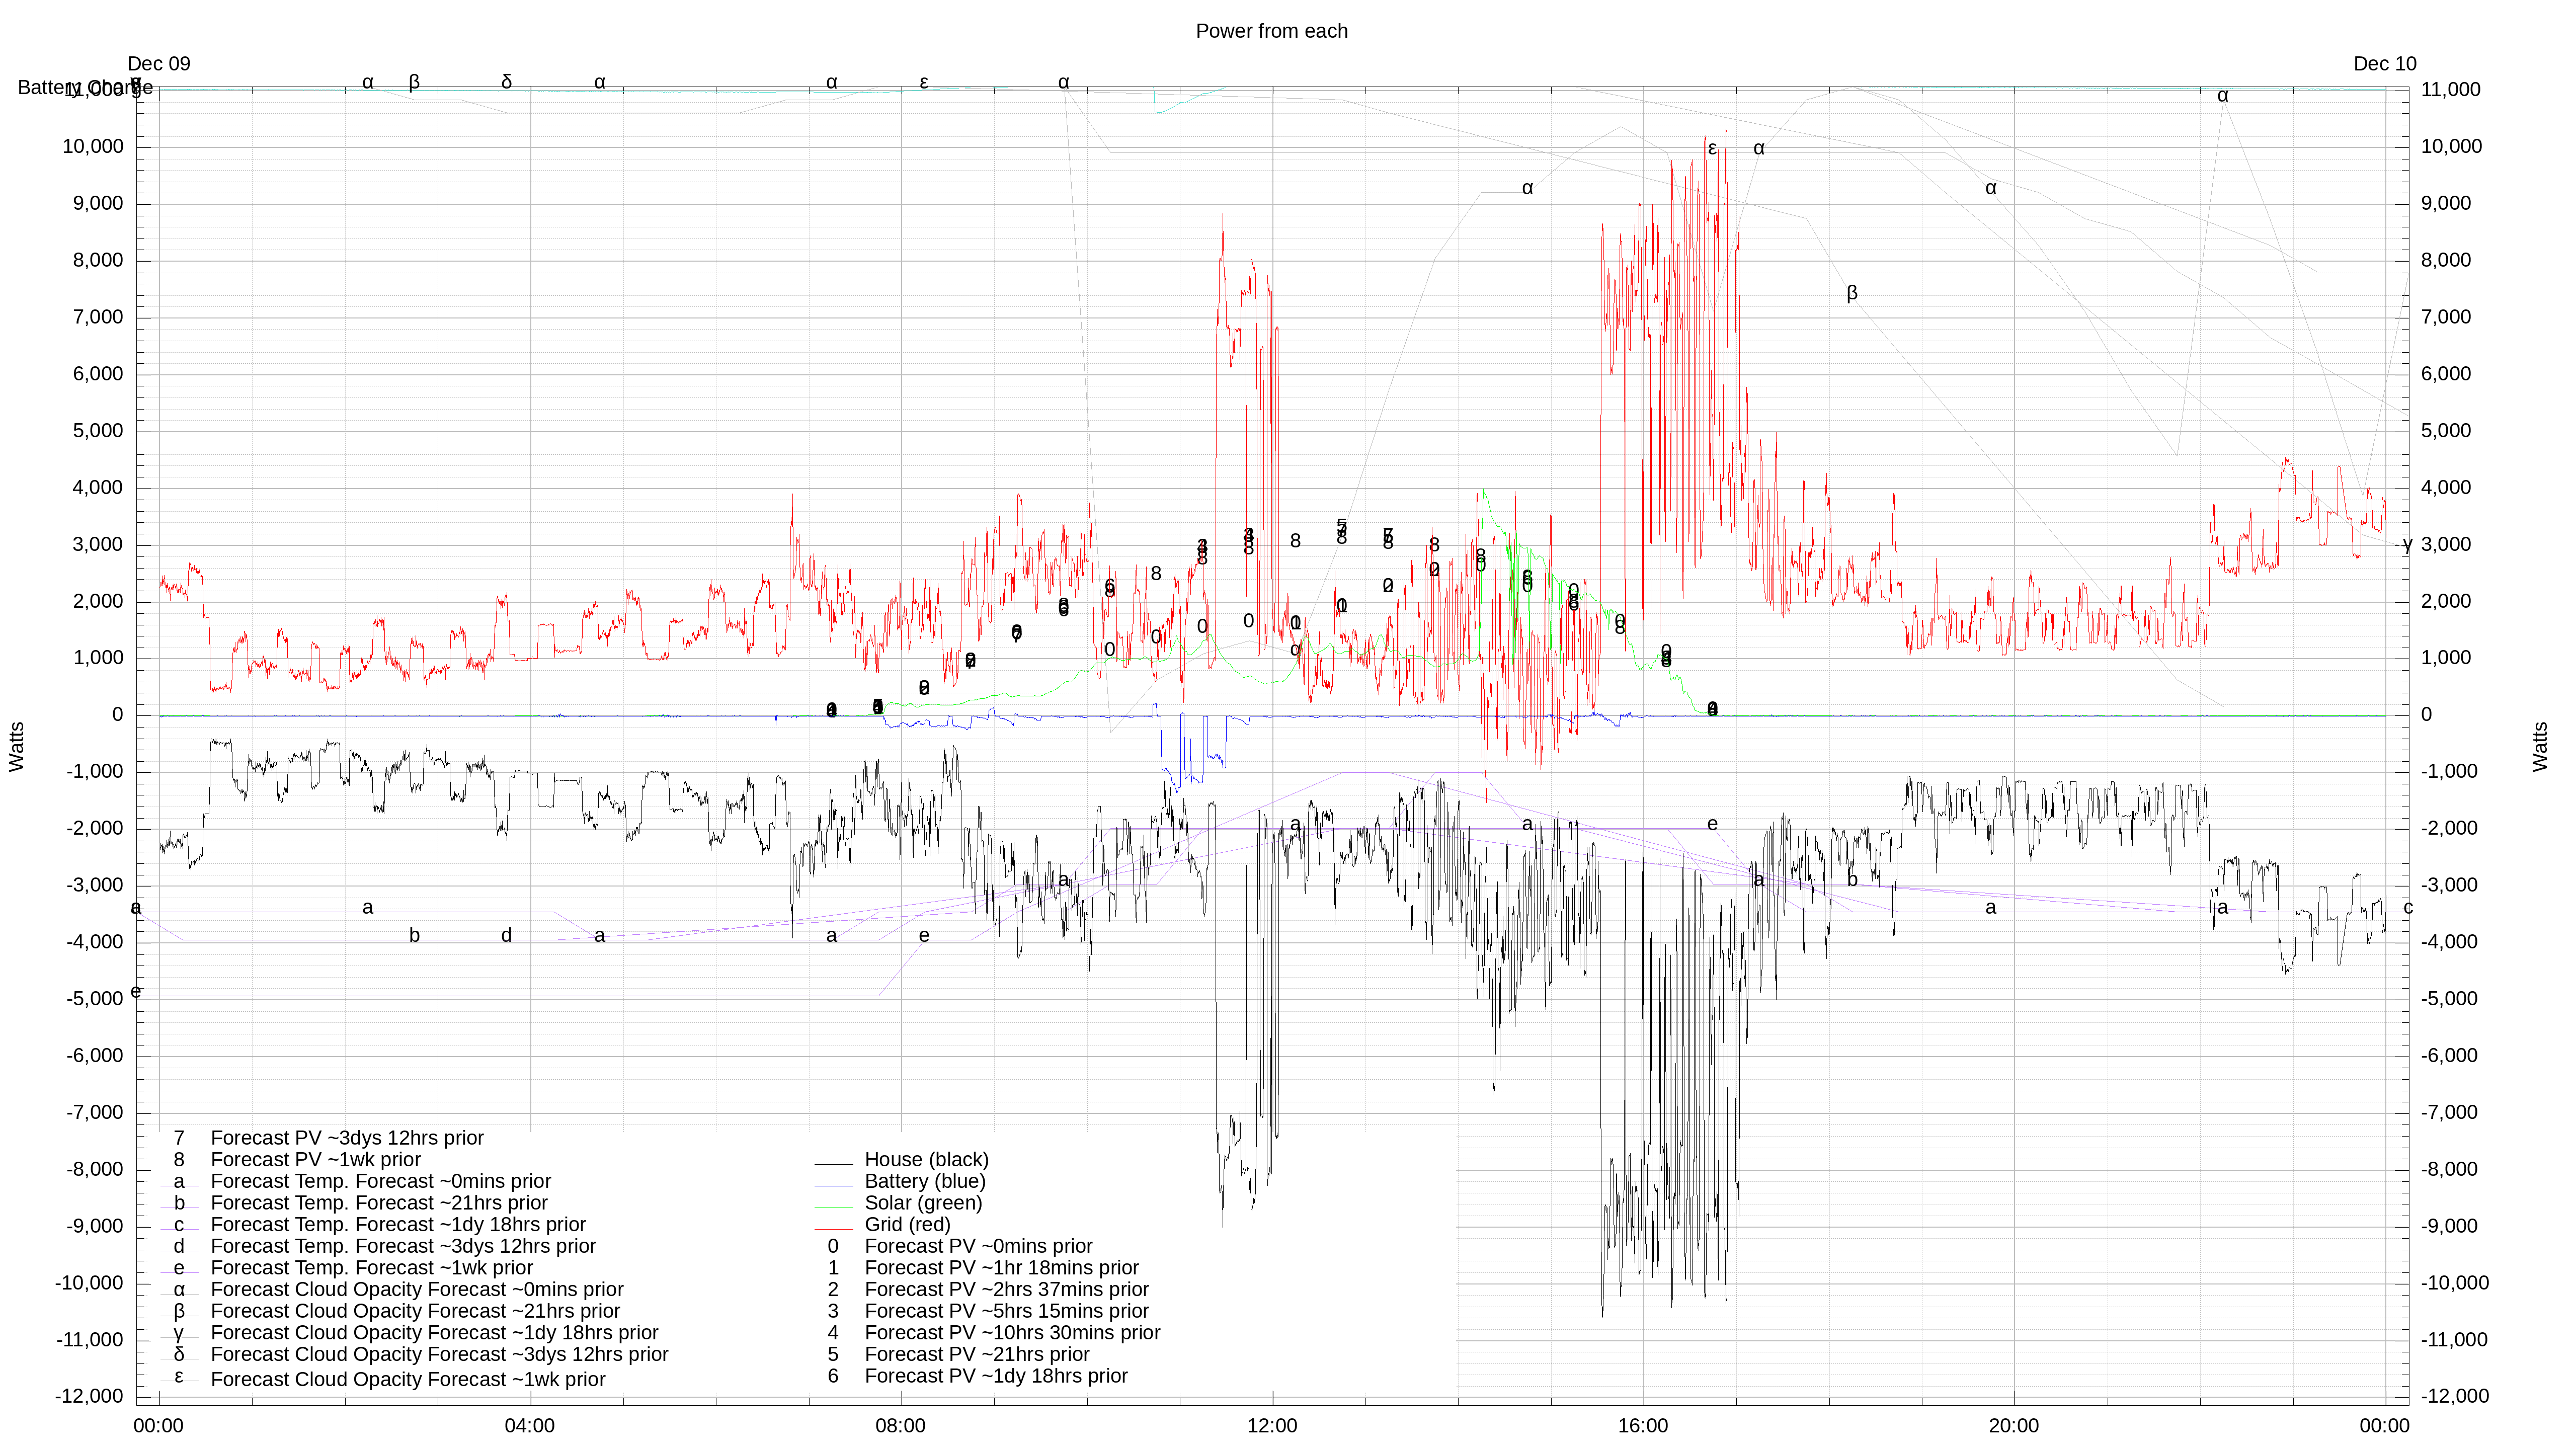Click the 'd' temperature marker near 04:00
This screenshot has width=2576, height=1449.
point(506,936)
